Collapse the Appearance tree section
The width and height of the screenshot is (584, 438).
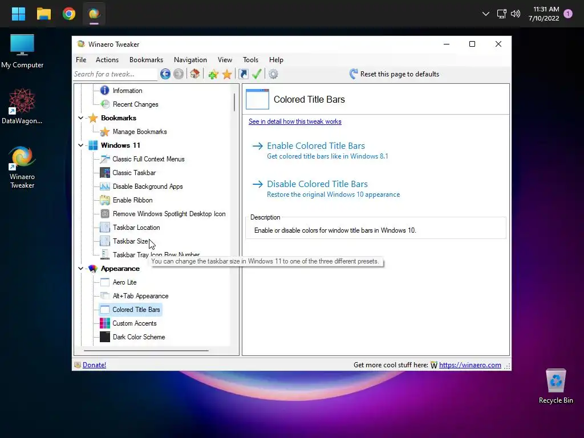(81, 269)
